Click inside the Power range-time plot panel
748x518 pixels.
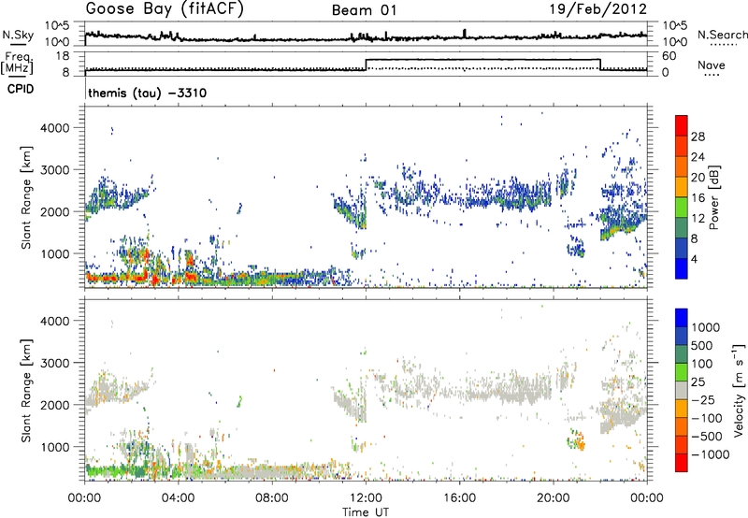coord(366,196)
